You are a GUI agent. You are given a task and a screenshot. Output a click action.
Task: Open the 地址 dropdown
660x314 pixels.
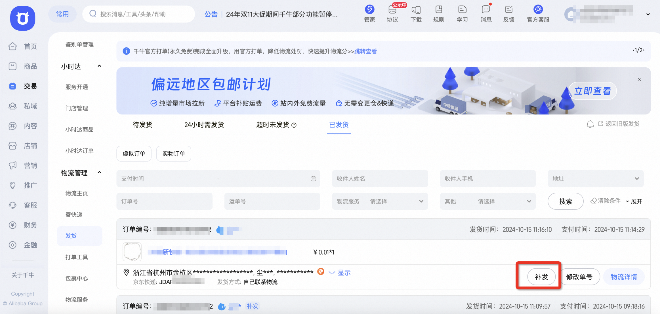[595, 179]
